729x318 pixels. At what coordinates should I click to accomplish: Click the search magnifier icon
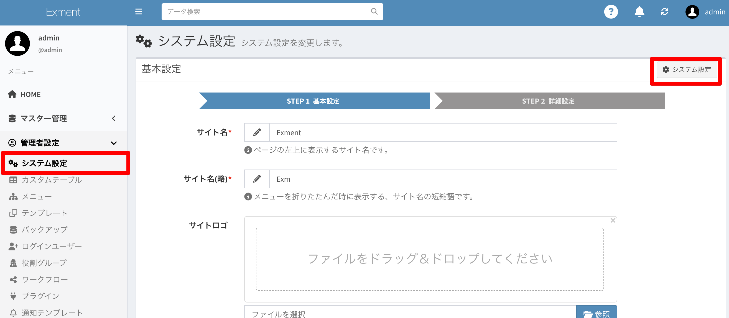pos(374,12)
